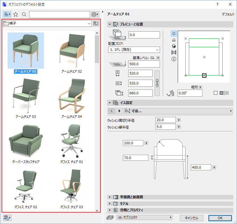Open the search settings gear menu

[95, 14]
